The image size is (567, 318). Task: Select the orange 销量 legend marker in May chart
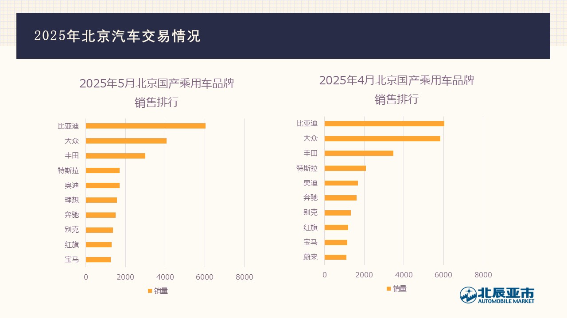pos(150,291)
